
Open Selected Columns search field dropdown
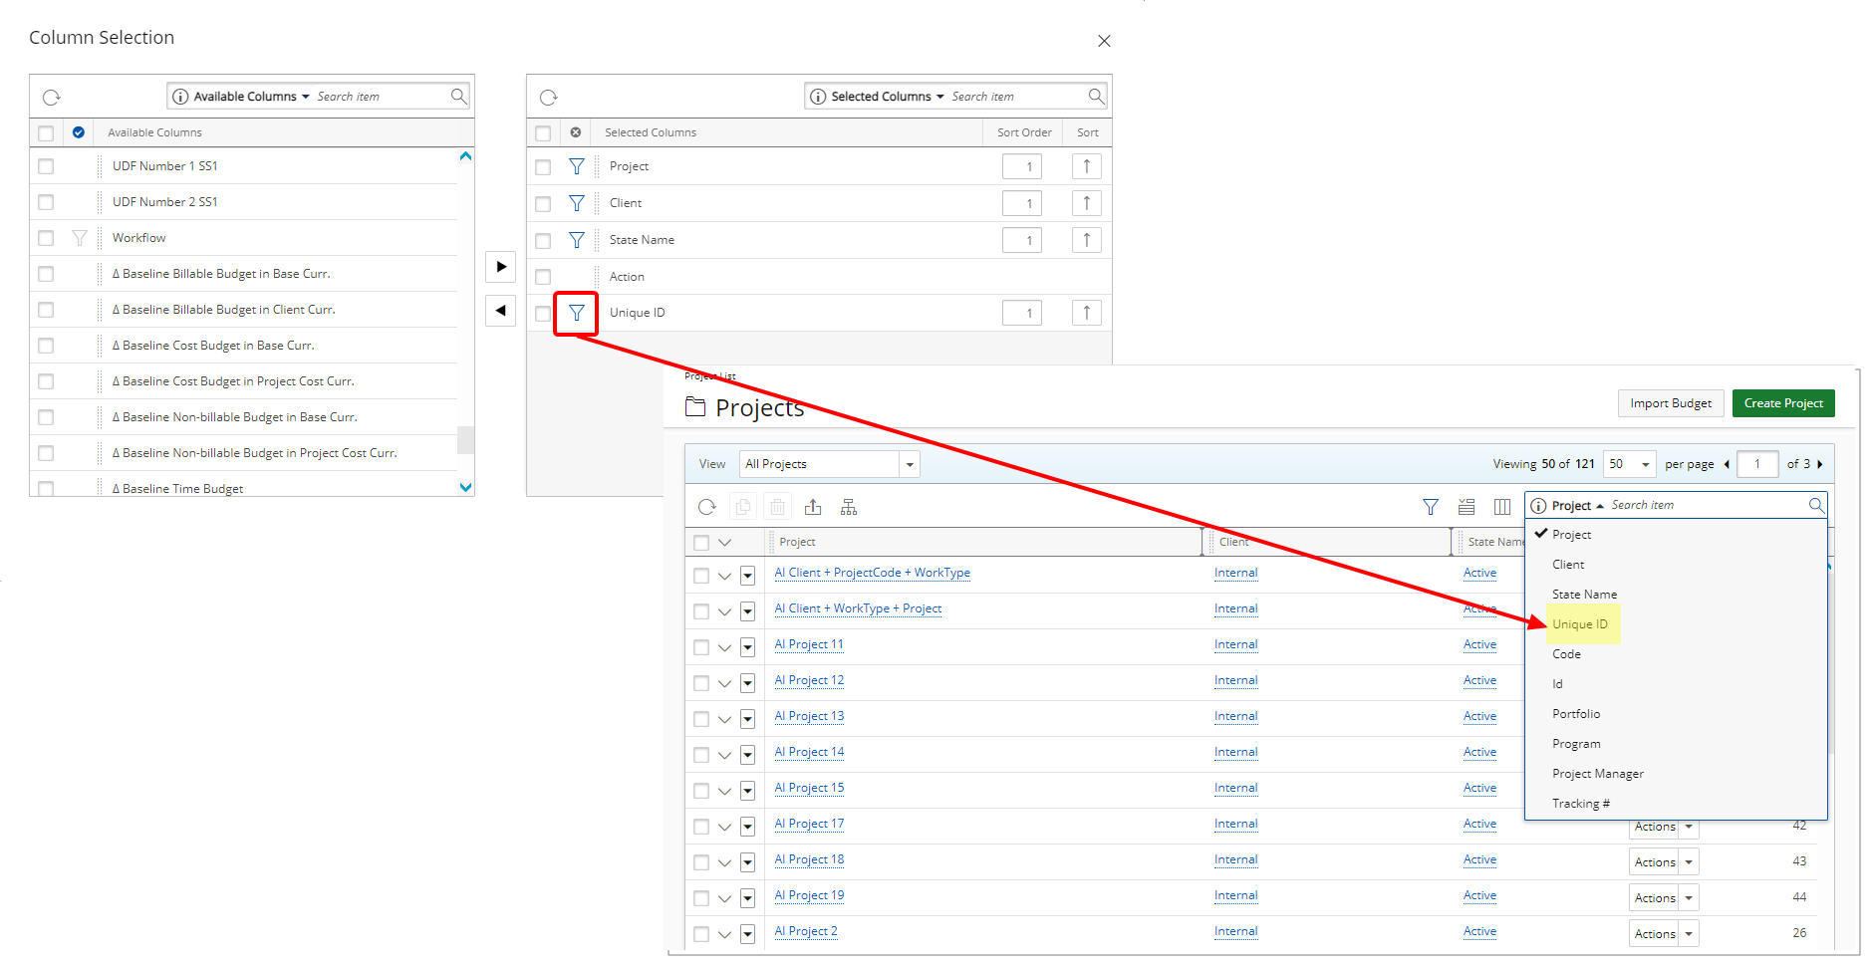(939, 97)
